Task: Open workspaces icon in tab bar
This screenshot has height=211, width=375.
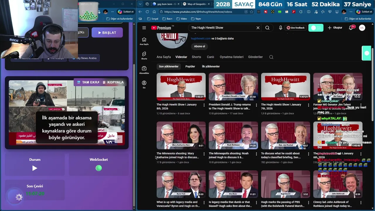Action: click(x=147, y=4)
